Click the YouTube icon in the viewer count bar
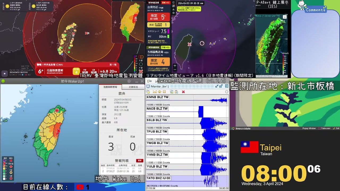Image resolution: width=340 pixels, height=191 pixels. point(80,187)
